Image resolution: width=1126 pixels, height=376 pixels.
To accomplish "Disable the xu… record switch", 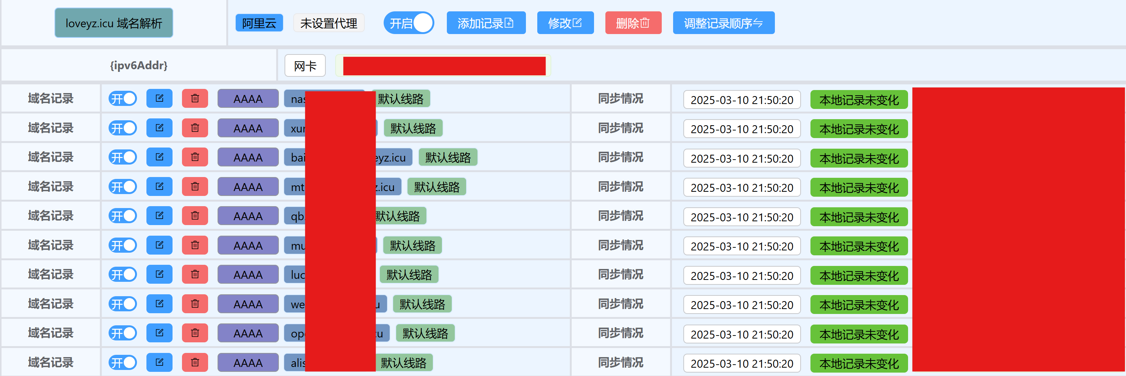I will (123, 128).
